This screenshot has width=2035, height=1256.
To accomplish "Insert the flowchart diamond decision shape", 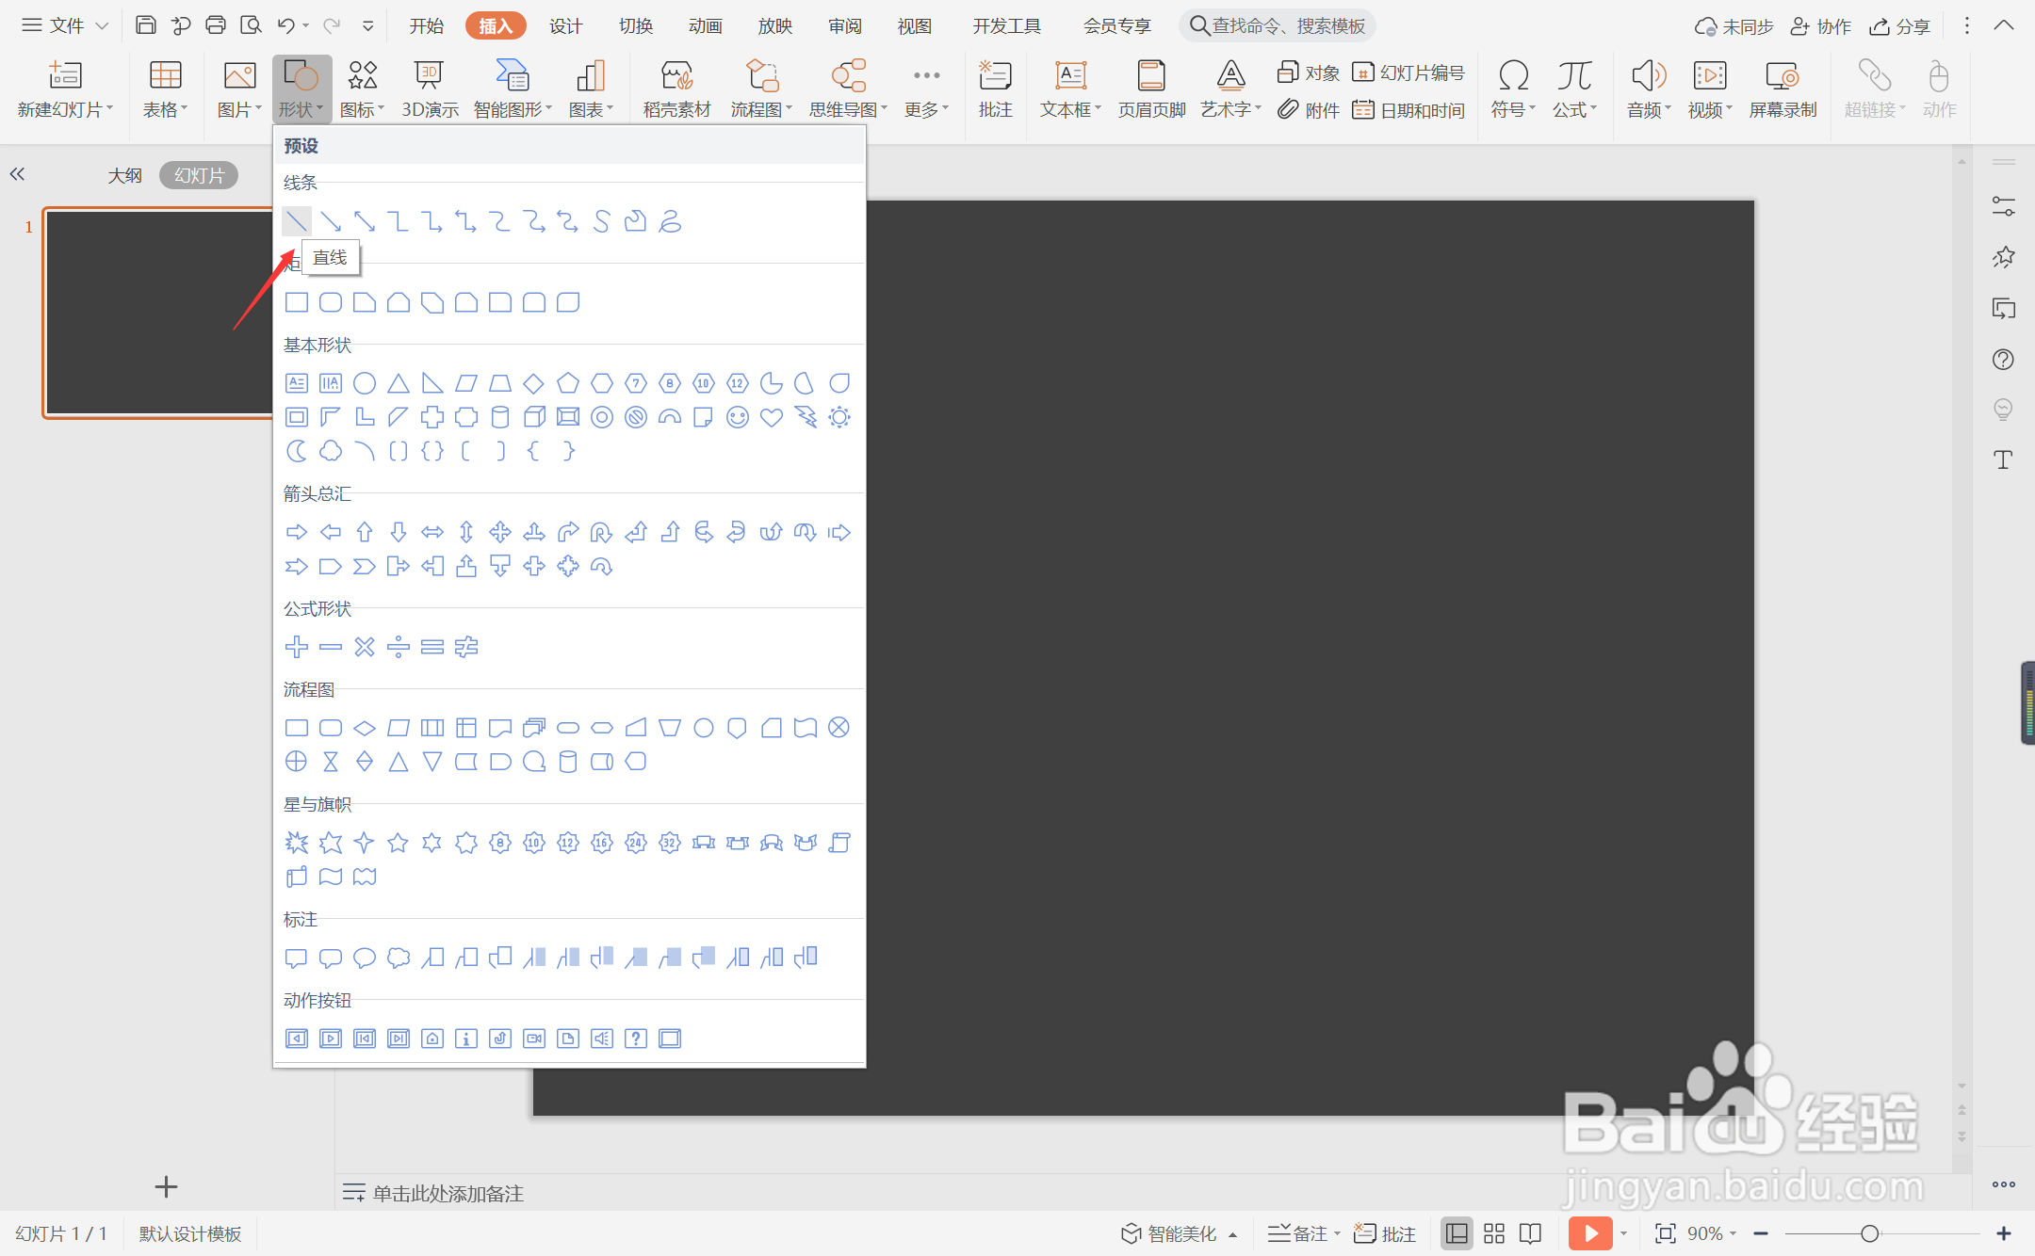I will pyautogui.click(x=365, y=728).
